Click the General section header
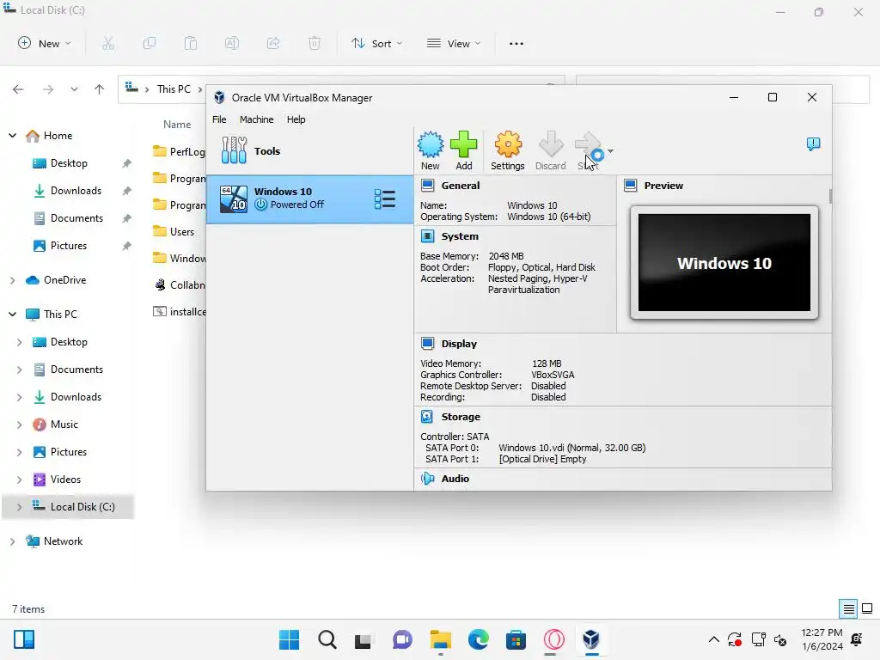Screen dimensions: 880x660 (x=461, y=186)
